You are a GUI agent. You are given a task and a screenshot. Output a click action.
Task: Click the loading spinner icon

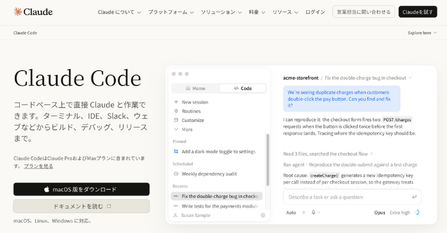pyautogui.click(x=417, y=213)
